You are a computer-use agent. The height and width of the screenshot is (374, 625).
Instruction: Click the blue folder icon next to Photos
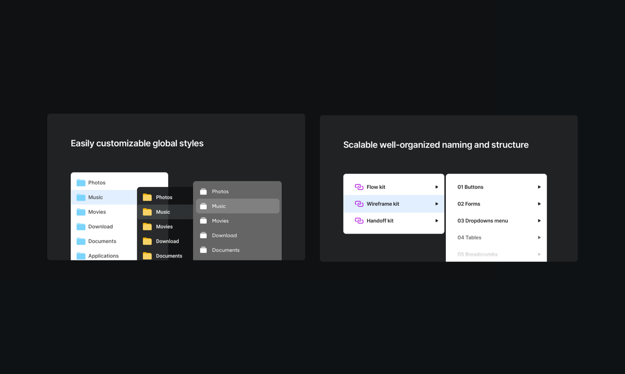(80, 182)
